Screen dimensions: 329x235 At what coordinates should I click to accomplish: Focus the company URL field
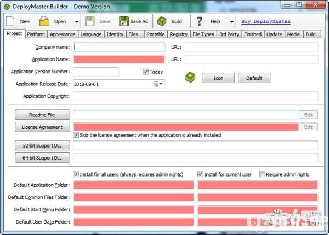click(251, 47)
